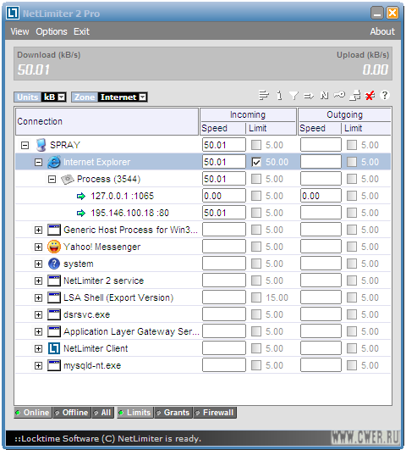This screenshot has width=406, height=450.
Task: Open the About menu
Action: pos(382,31)
